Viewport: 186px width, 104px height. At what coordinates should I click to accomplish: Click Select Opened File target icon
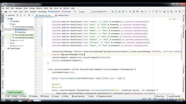[x=17, y=15]
